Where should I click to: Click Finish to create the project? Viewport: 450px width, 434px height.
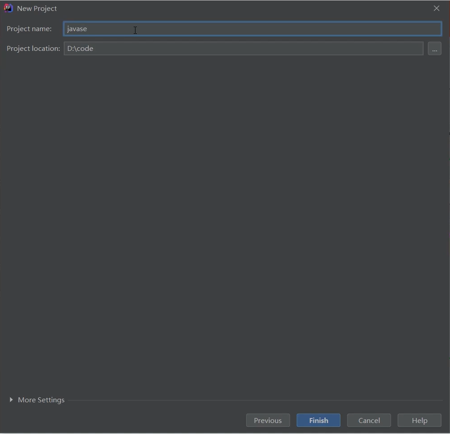tap(318, 420)
